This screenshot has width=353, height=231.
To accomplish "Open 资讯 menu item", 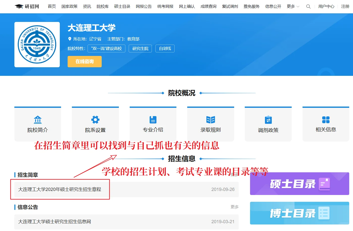I will pos(87,7).
